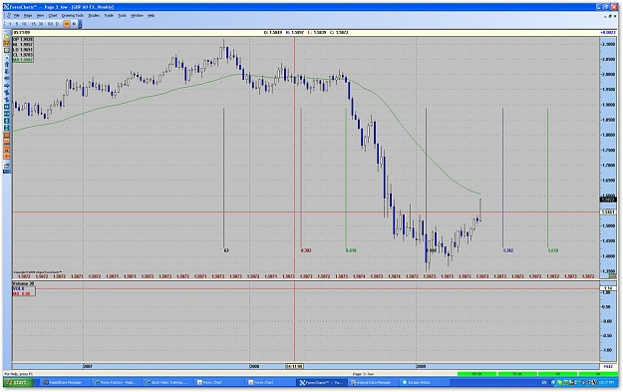The width and height of the screenshot is (623, 392).
Task: Open the Window menu
Action: (137, 16)
